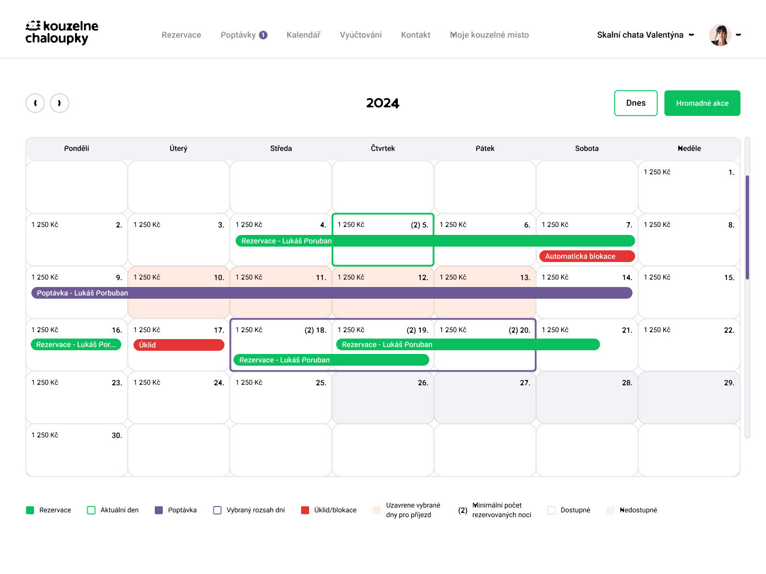Click the Dnes button
766x574 pixels.
[x=636, y=103]
